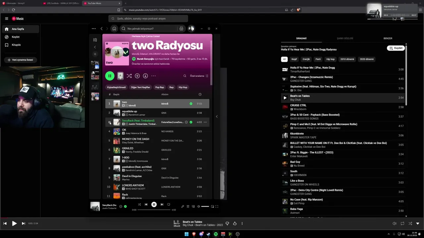
Task: Switch to BENZER tab
Action: (388, 38)
